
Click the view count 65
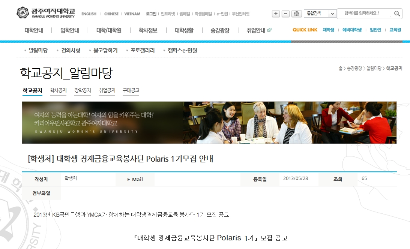click(x=364, y=178)
